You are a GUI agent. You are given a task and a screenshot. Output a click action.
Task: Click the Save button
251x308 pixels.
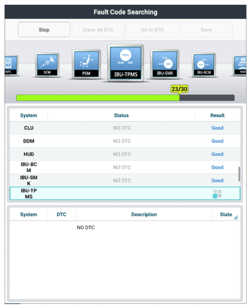pos(207,30)
